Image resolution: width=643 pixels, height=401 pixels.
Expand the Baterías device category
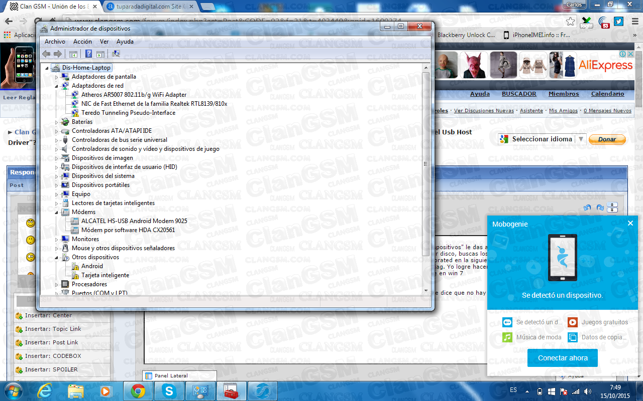[56, 122]
